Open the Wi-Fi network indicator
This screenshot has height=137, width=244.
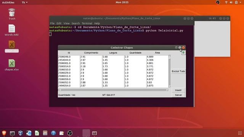[226, 2]
